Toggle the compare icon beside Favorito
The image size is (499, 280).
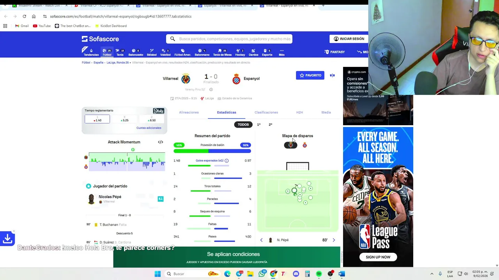pyautogui.click(x=332, y=75)
